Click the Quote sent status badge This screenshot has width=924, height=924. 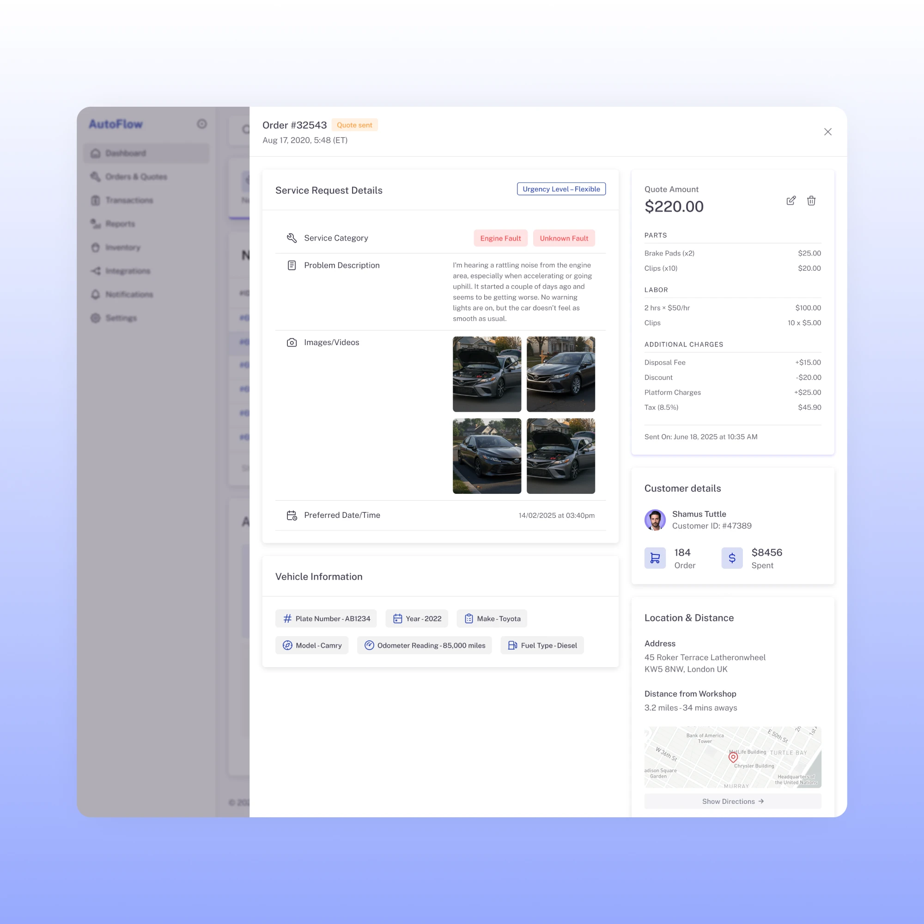(354, 125)
